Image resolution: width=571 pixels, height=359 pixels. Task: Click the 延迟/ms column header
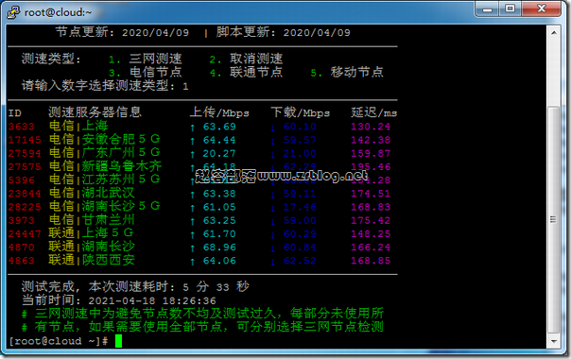point(374,112)
